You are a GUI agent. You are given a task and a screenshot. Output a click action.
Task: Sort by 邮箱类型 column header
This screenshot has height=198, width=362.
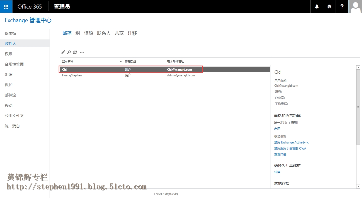click(x=144, y=61)
